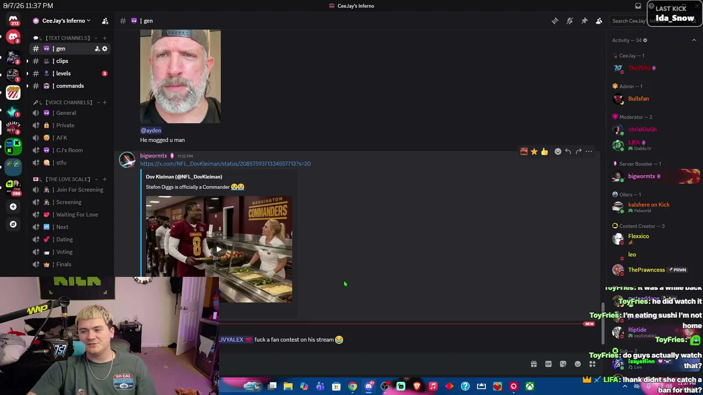Open the Threads icon in channel header
Viewport: 703px width, 395px height.
pyautogui.click(x=555, y=21)
